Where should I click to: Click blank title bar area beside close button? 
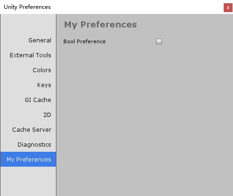click(137, 7)
